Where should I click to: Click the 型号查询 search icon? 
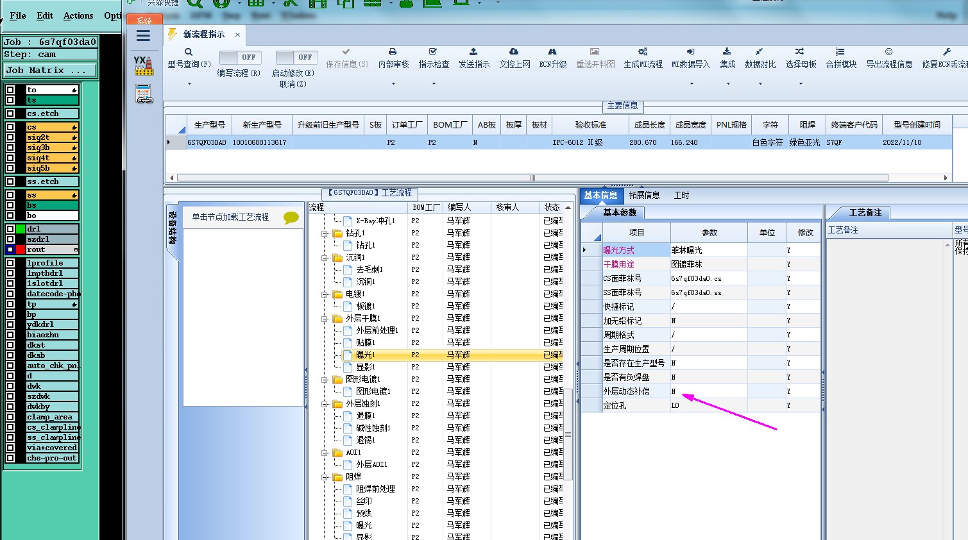coord(189,52)
